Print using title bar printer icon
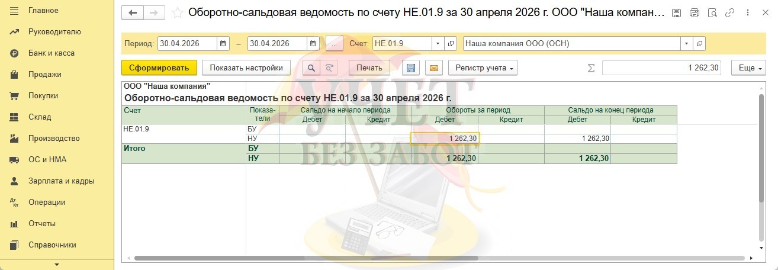The image size is (778, 270). 695,12
